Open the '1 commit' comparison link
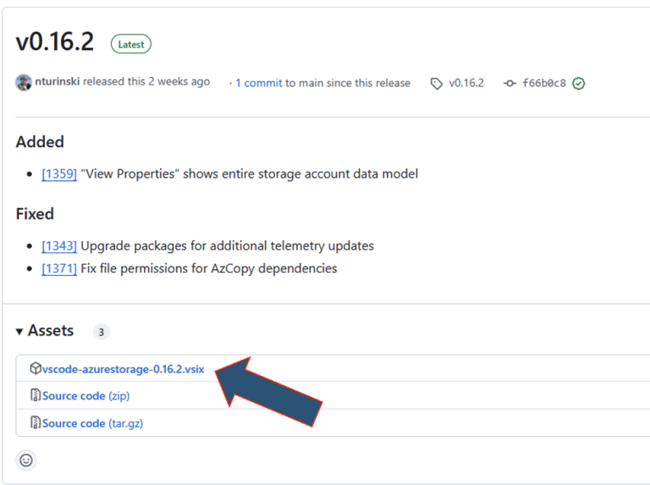650x485 pixels. (258, 83)
